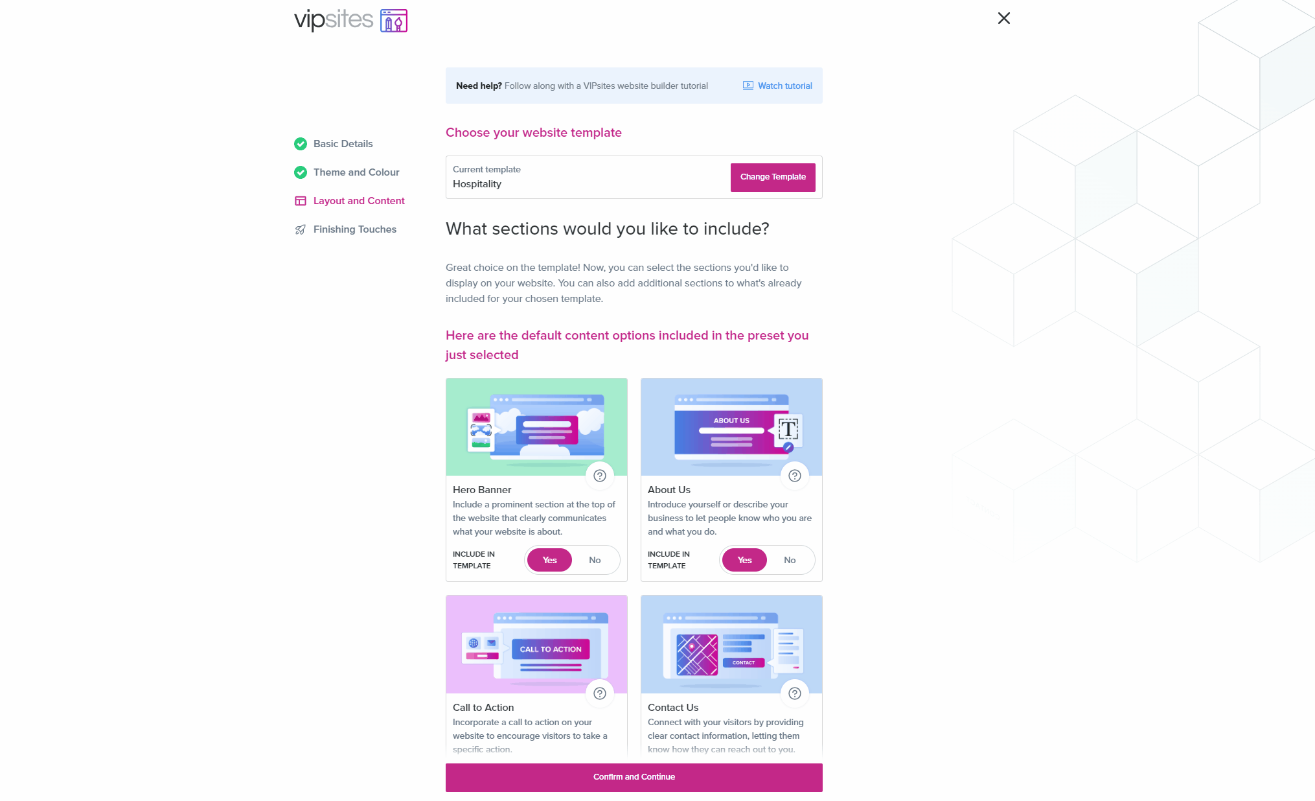
Task: Click the Theme and Colour checkmark icon
Action: [x=301, y=172]
